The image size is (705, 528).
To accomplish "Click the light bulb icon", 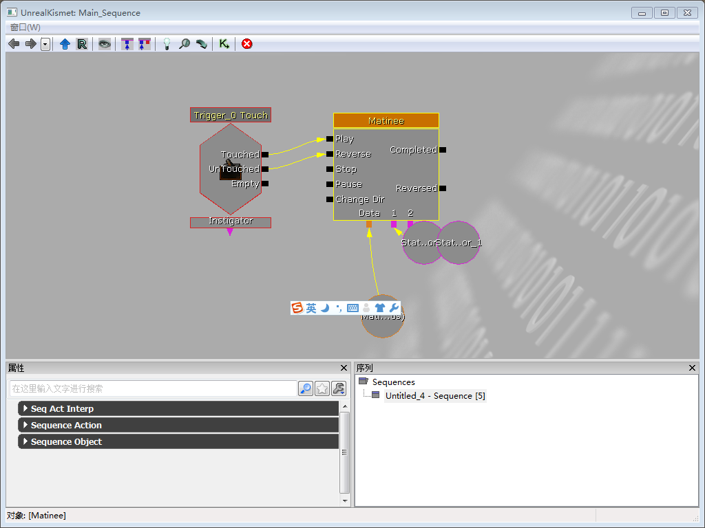I will (167, 44).
